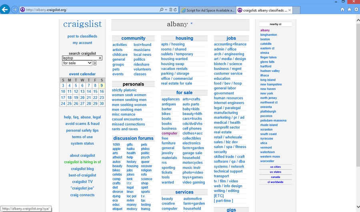Close the craigslist albany classifieds tab
360x212 pixels.
290,10
